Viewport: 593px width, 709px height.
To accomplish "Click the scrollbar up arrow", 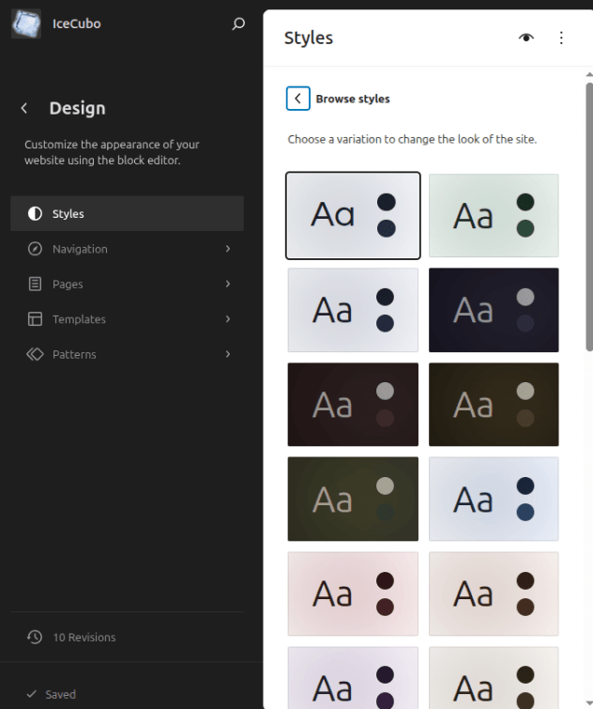I will click(x=589, y=74).
